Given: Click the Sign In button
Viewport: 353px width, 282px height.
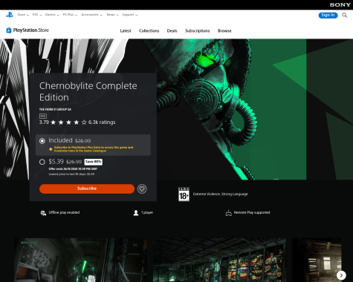Looking at the screenshot, I should click(x=328, y=15).
